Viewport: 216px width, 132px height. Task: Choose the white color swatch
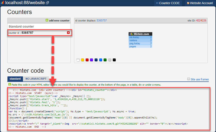click(x=78, y=60)
